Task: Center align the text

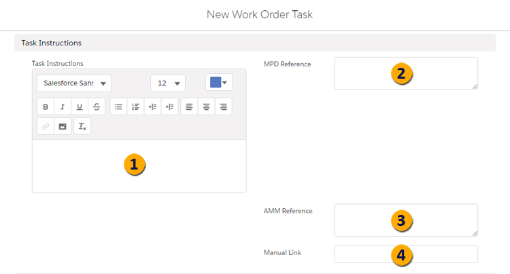Action: click(206, 106)
